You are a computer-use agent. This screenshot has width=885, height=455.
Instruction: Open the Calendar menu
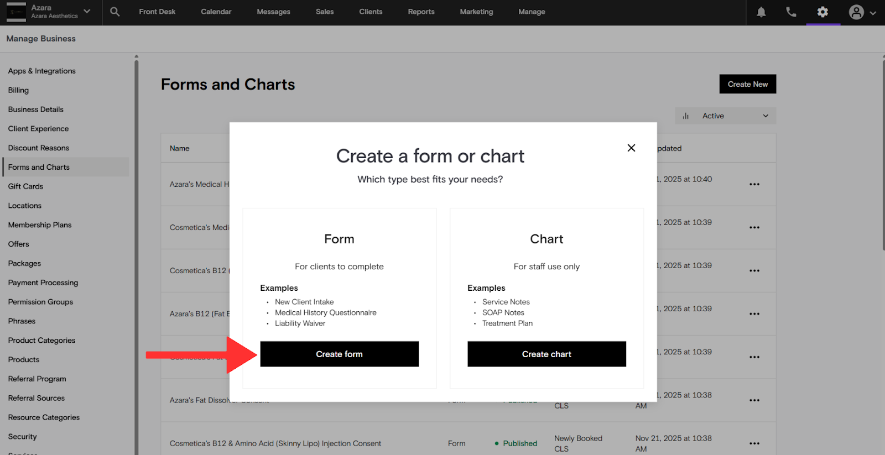coord(216,12)
